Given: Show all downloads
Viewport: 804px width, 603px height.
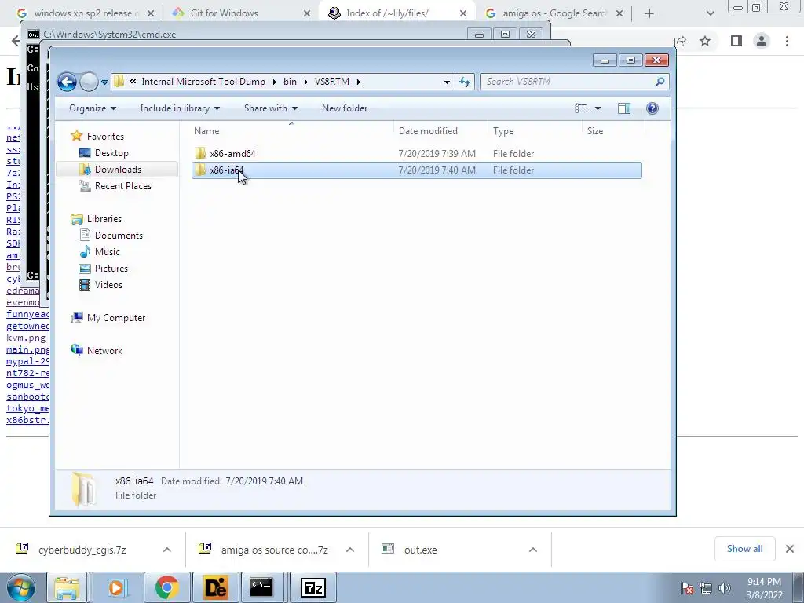Looking at the screenshot, I should pos(744,549).
